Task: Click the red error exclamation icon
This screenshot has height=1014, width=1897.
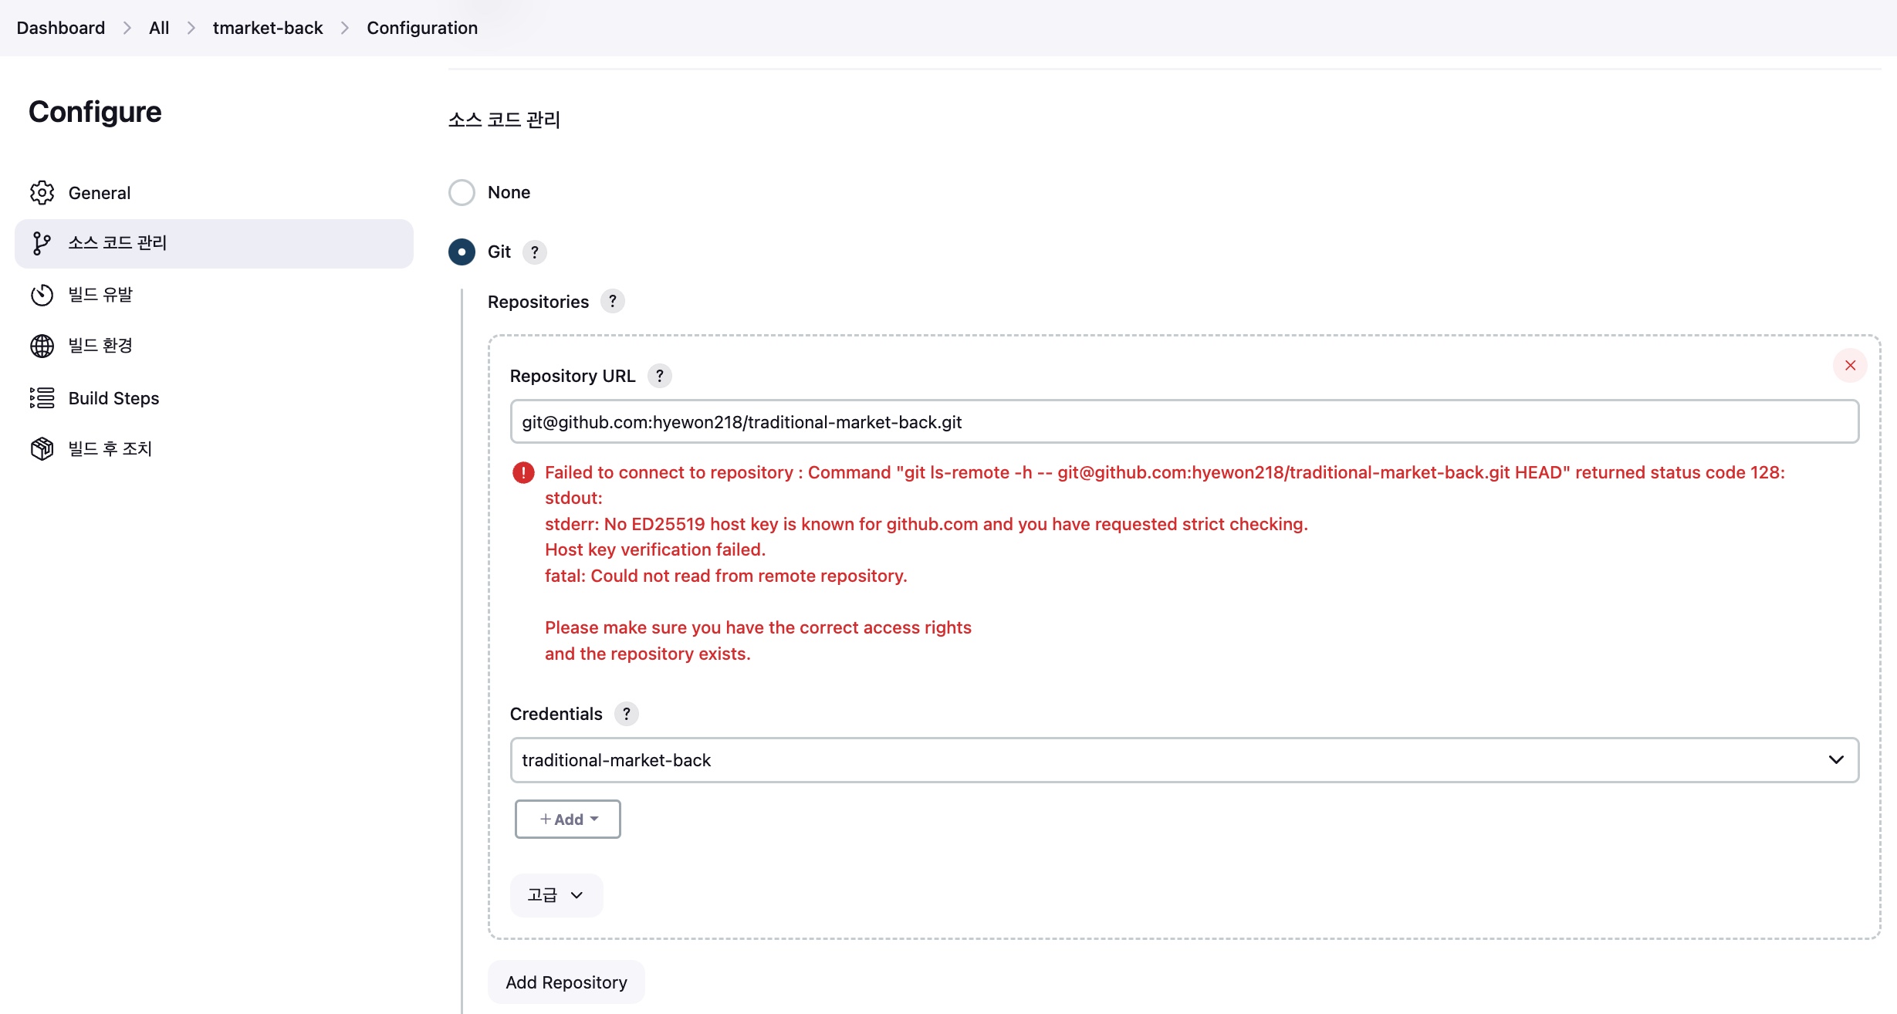Action: click(523, 472)
